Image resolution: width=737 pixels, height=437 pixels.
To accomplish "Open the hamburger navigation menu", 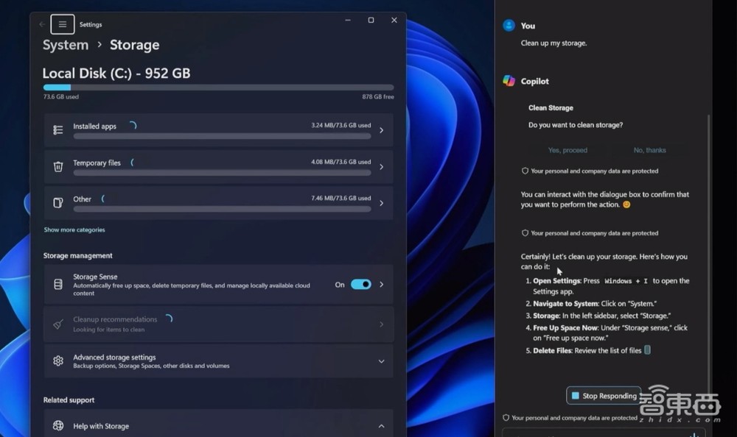I will pyautogui.click(x=63, y=24).
